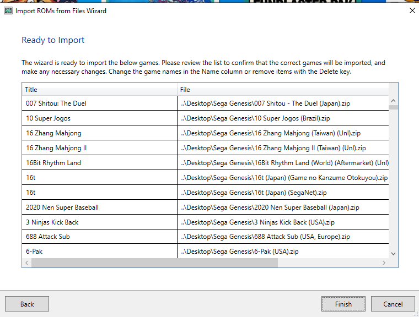
Task: Click the Finish button
Action: click(x=343, y=304)
